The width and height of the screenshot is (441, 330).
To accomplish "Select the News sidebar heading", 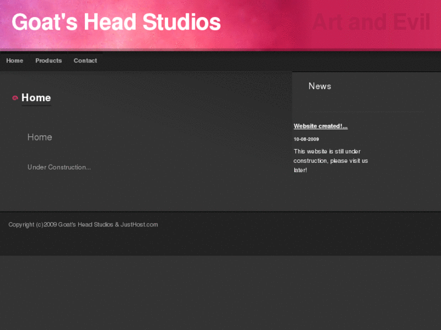I will coord(320,86).
